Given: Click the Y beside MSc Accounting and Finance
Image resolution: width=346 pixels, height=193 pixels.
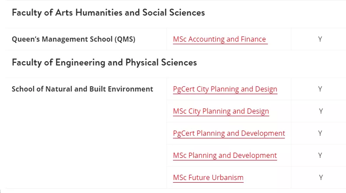Looking at the screenshot, I should (x=320, y=39).
